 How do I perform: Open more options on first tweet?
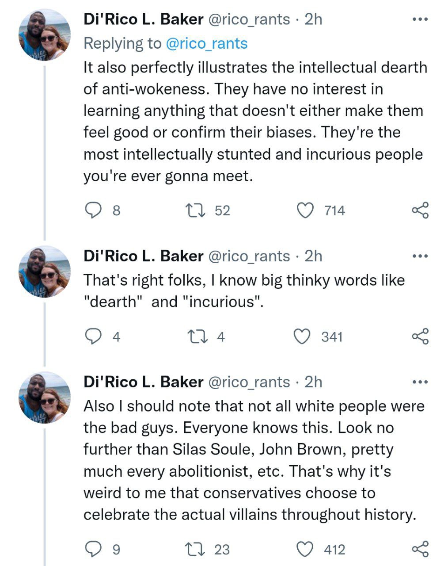pos(420,19)
